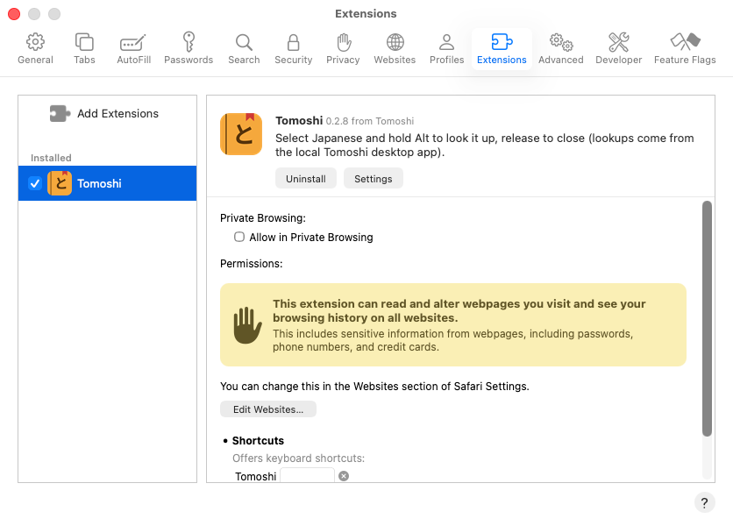Viewport: 733px width, 526px height.
Task: Open the Feature Flags pane
Action: (685, 48)
